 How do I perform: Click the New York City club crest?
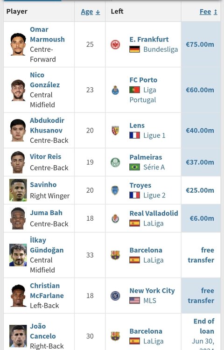[115, 296]
